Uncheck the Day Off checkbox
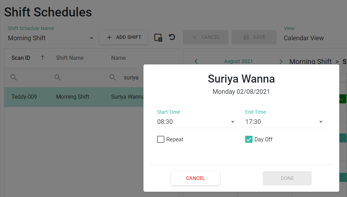This screenshot has width=347, height=197. tap(249, 139)
